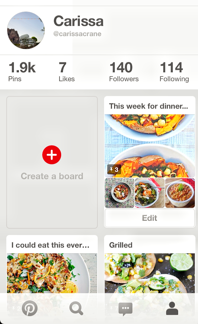198x324 pixels.
Task: Show the 140 Followers list
Action: click(x=124, y=72)
